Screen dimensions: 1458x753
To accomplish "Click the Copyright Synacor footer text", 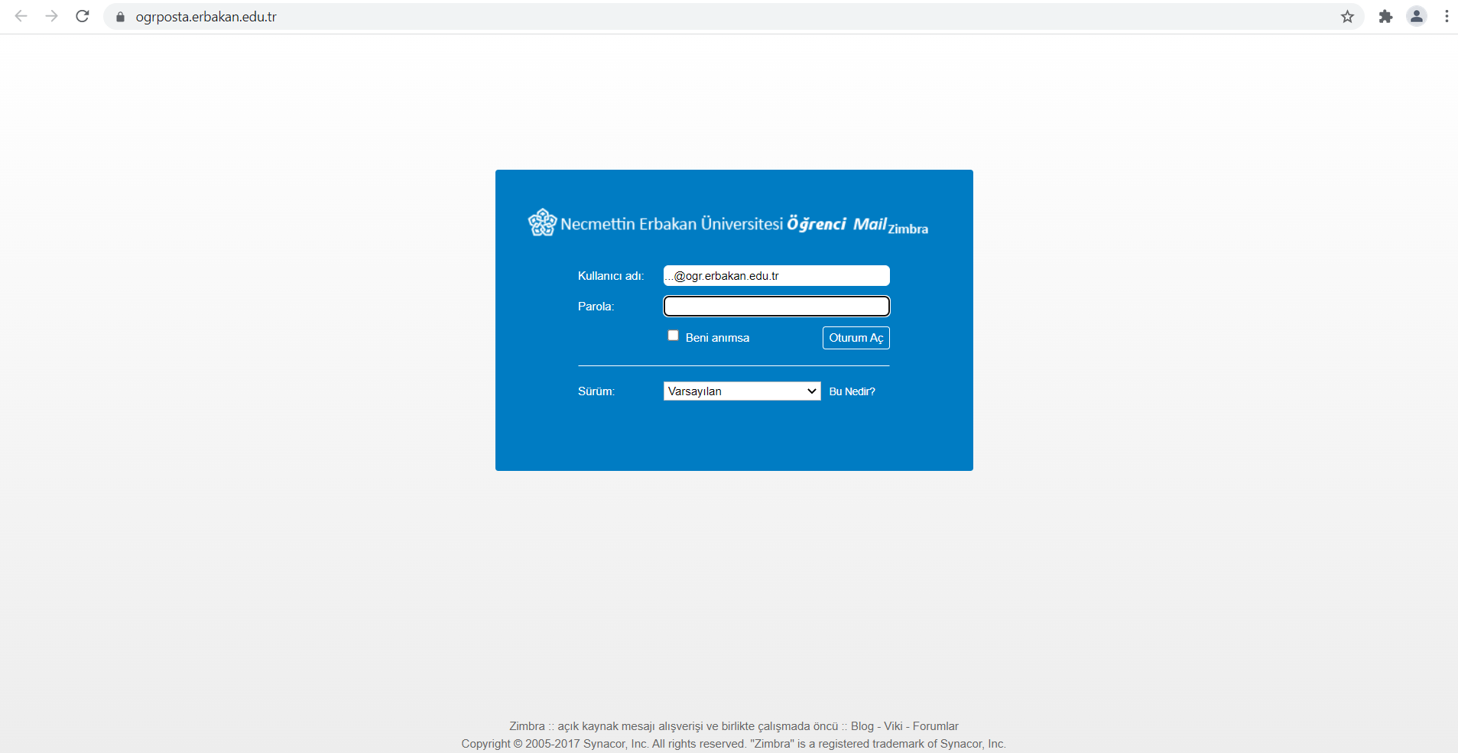I will [733, 744].
